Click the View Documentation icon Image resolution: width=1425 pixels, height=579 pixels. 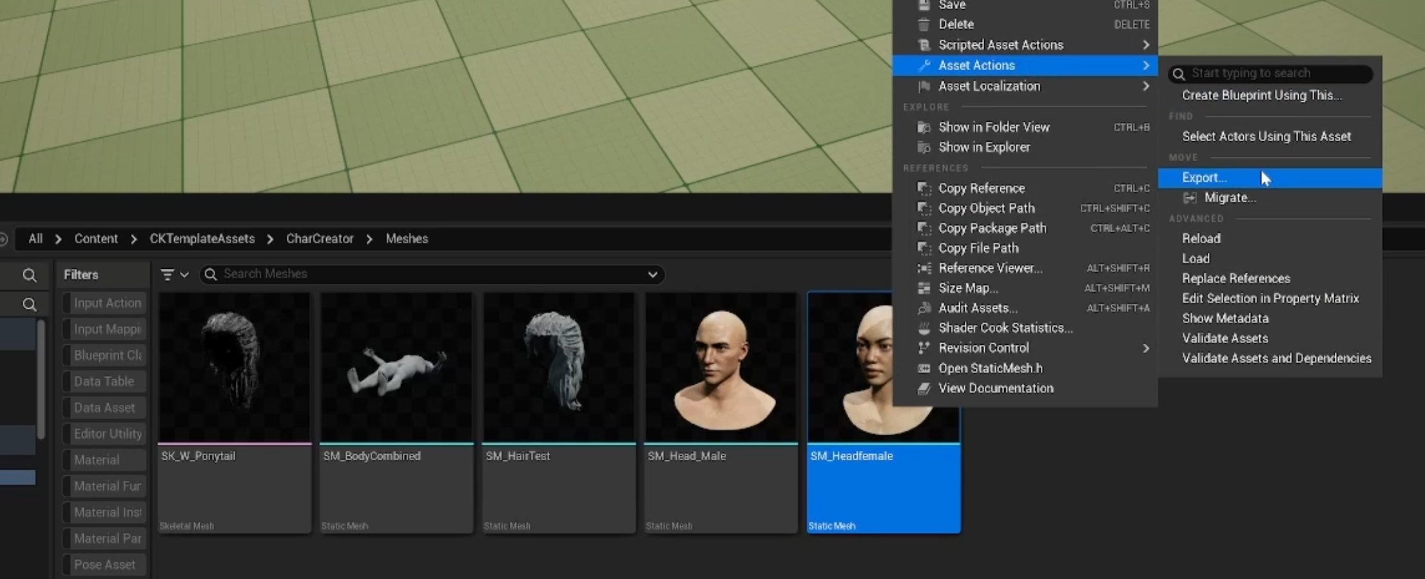click(x=924, y=389)
